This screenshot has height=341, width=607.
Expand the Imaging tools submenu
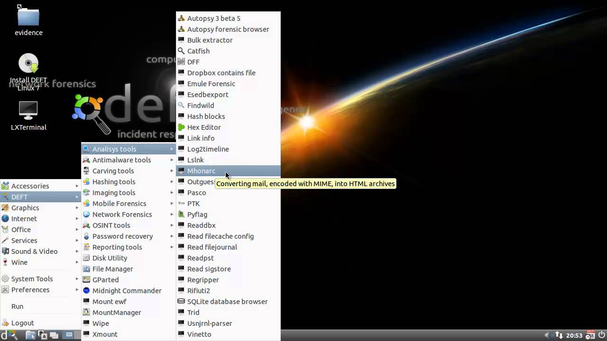[129, 193]
